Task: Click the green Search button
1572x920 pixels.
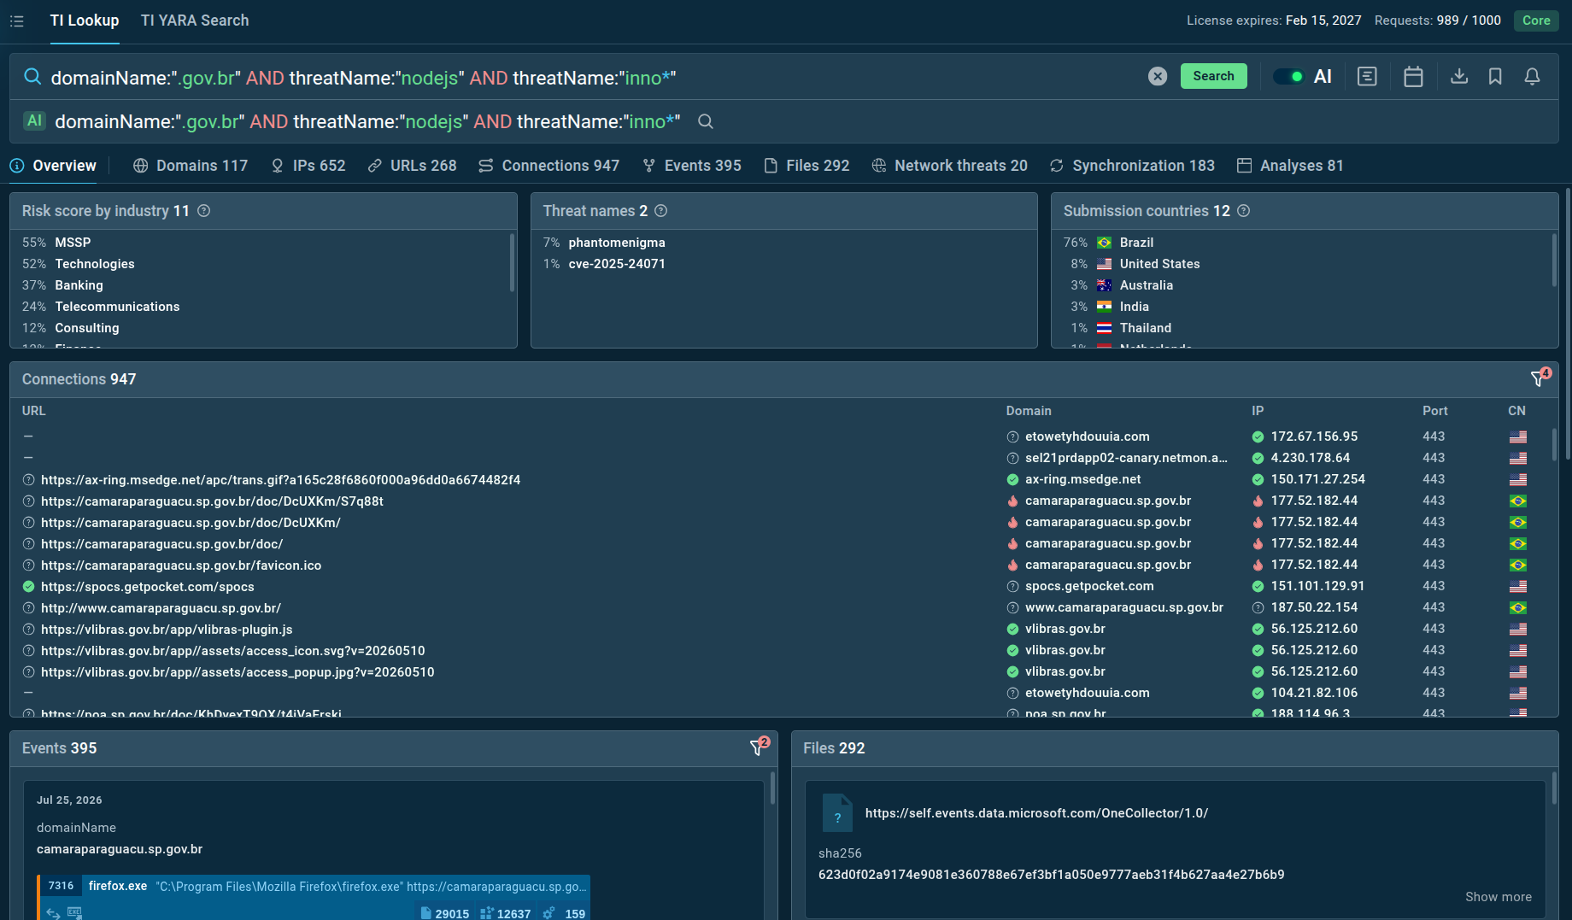Action: coord(1213,76)
